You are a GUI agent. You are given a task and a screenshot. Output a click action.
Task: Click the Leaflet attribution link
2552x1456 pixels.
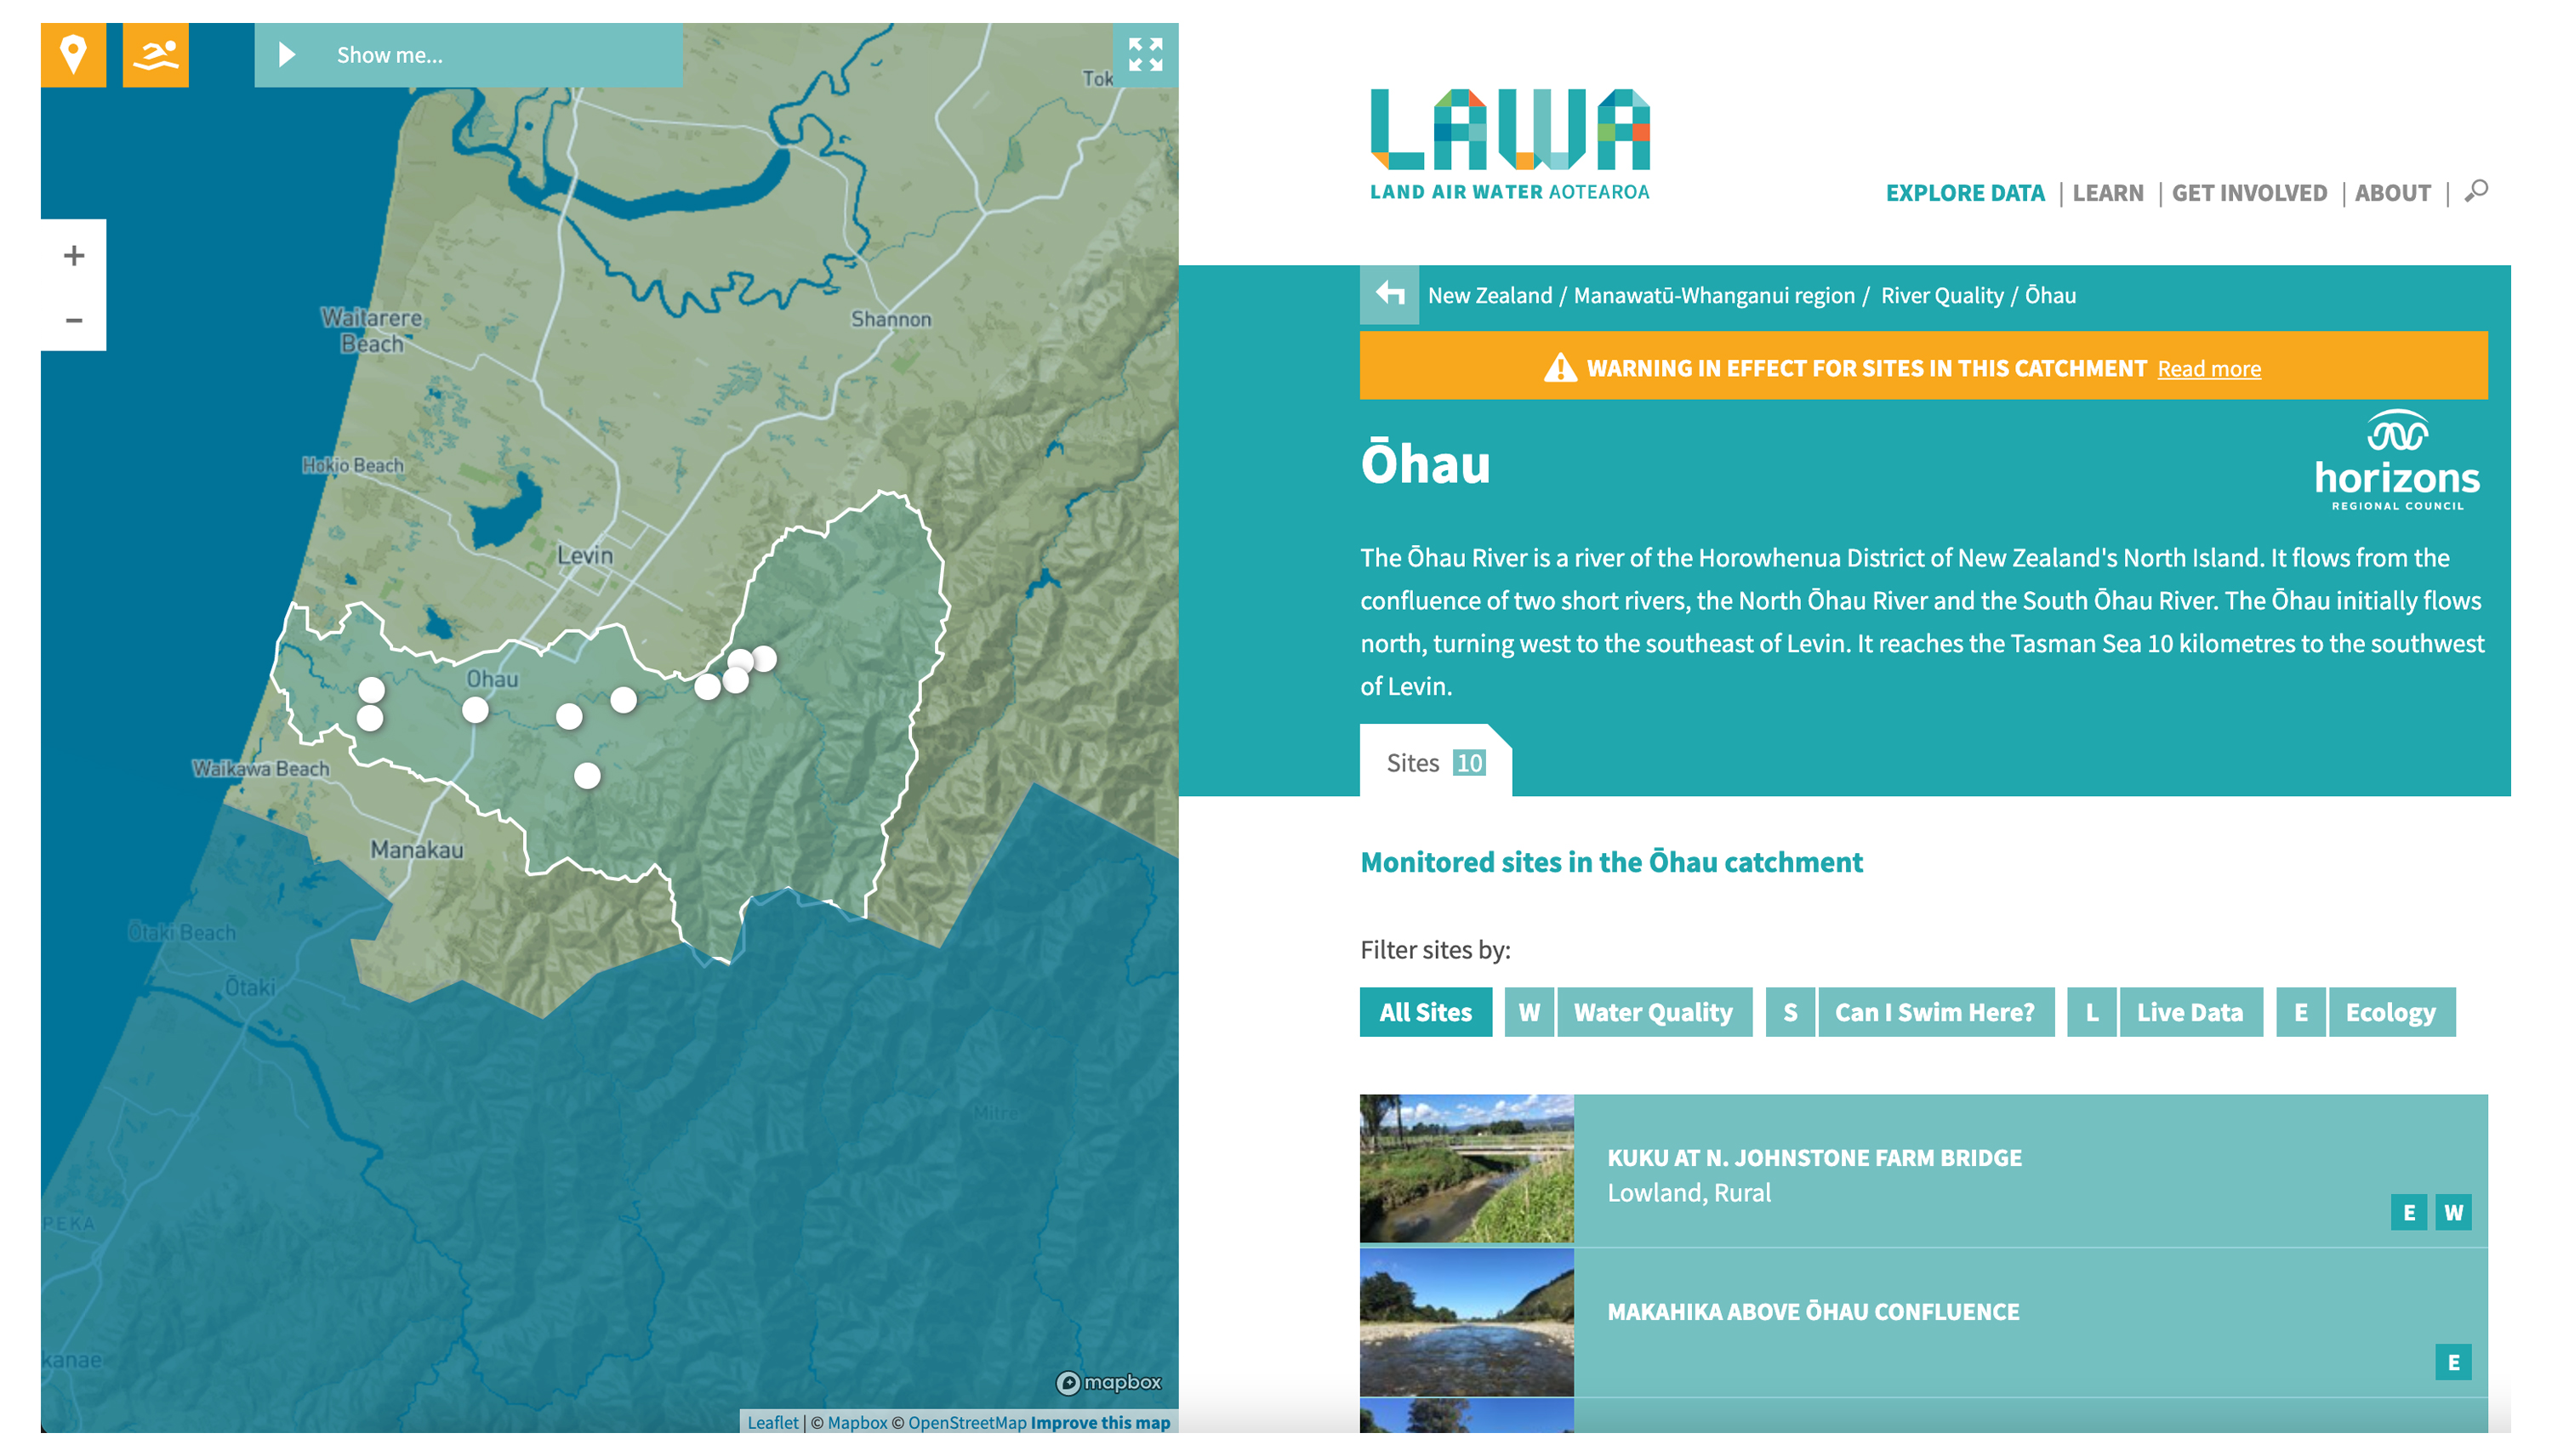pyautogui.click(x=773, y=1422)
